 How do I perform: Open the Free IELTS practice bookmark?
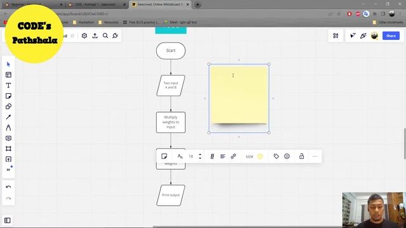point(141,23)
